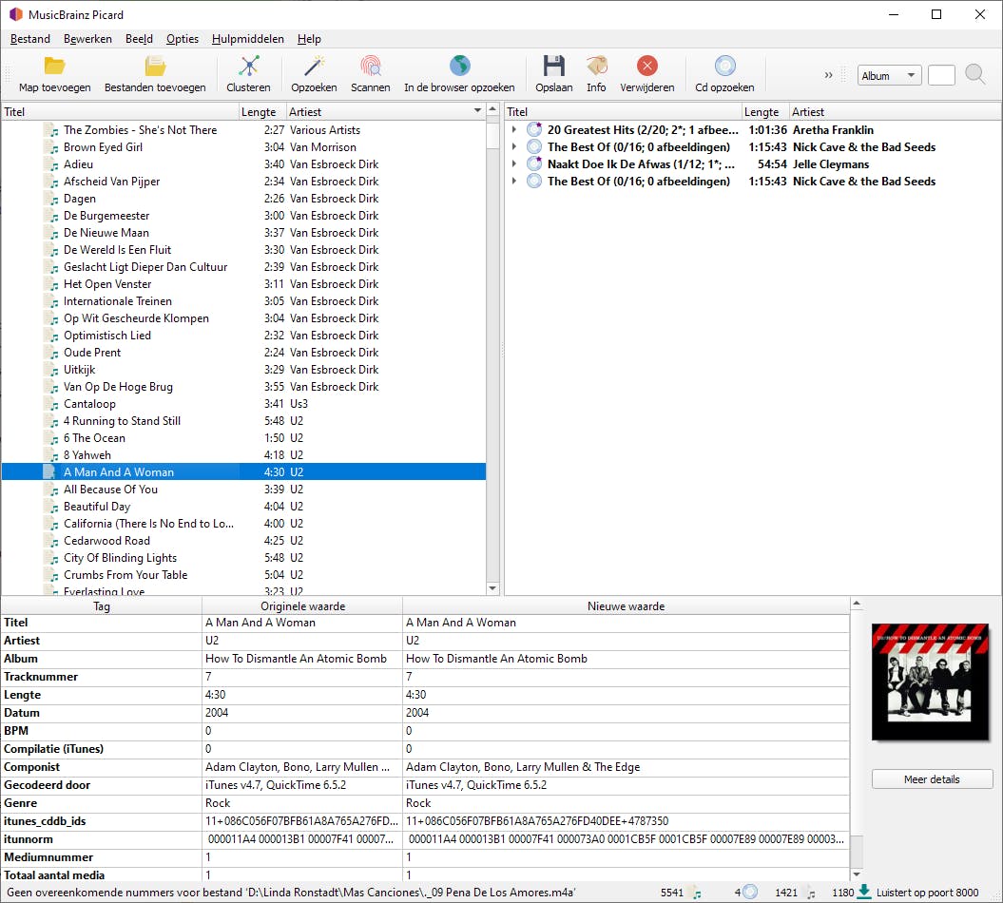
Task: Click file note icon beside 5541 count
Action: [x=697, y=893]
